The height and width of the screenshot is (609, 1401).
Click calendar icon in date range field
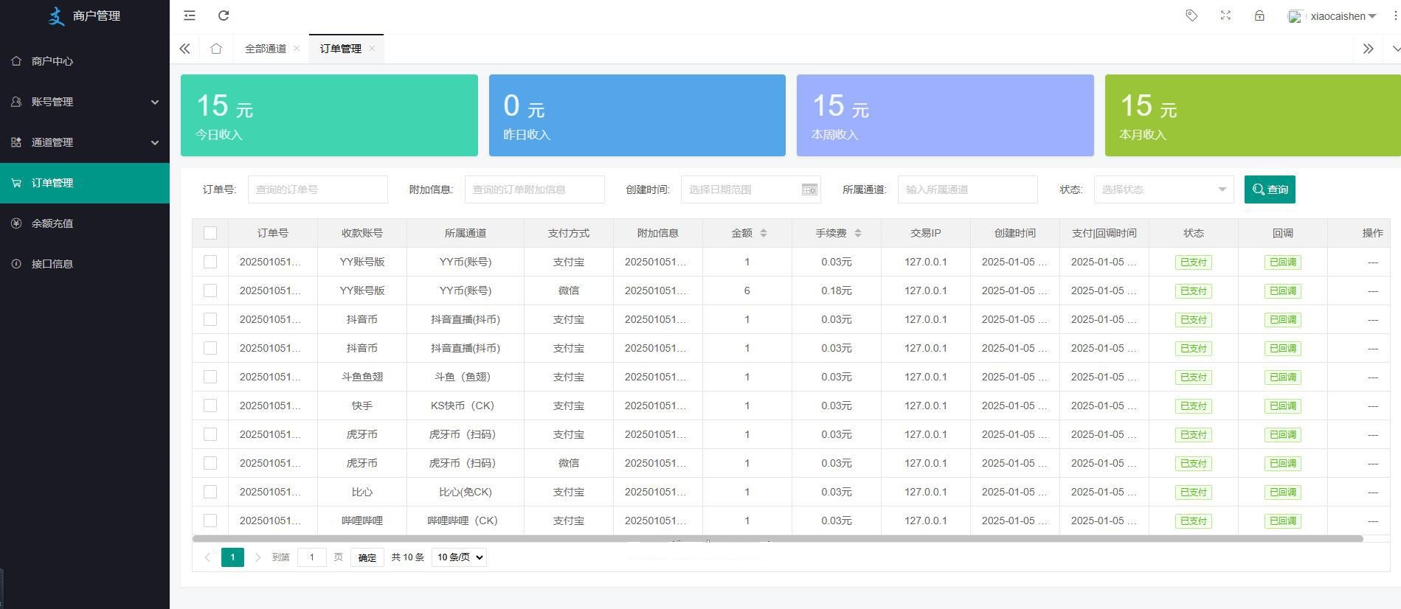[809, 189]
